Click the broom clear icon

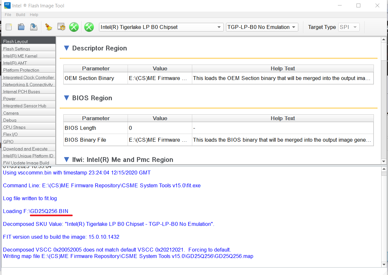pos(49,27)
